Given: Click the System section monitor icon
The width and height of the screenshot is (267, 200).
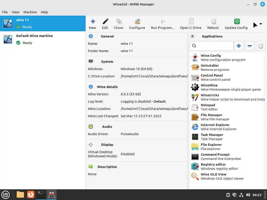Looking at the screenshot, I should tap(91, 61).
